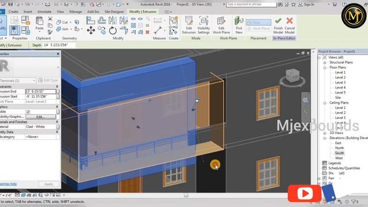Open the Create ribbon tab
This screenshot has height=207, width=368.
click(13, 11)
